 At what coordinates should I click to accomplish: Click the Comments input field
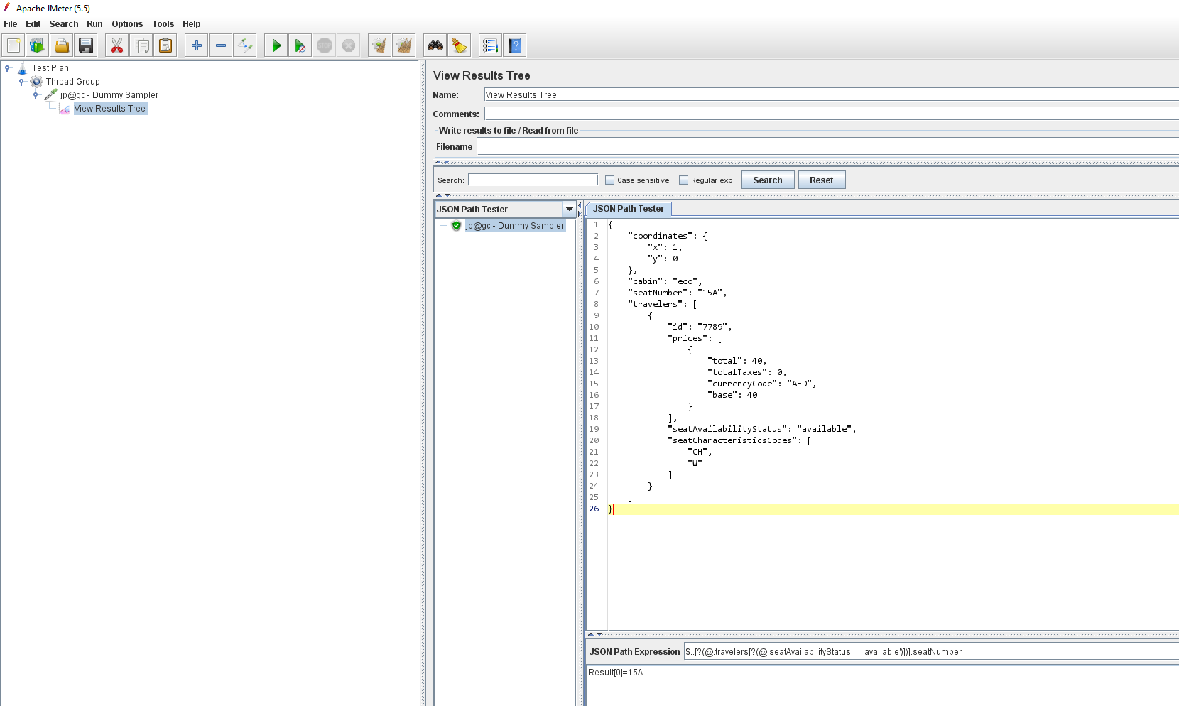click(831, 114)
